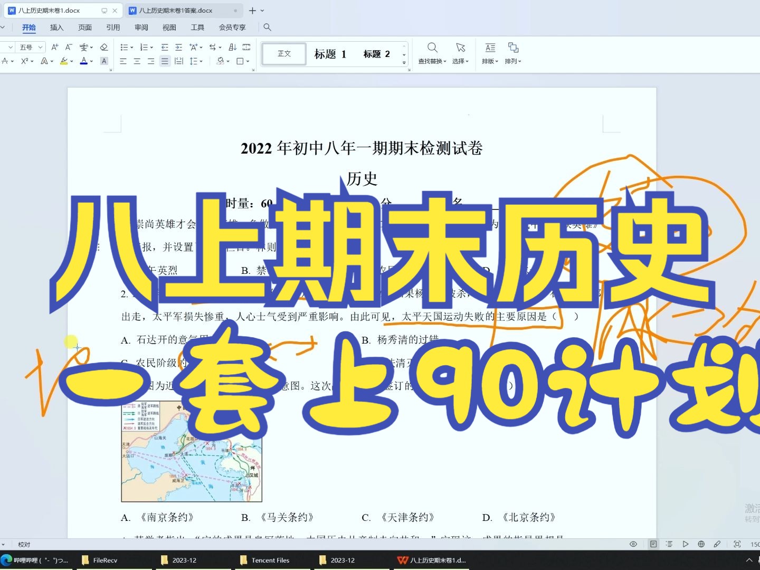Click reading mode play icon
The width and height of the screenshot is (760, 570).
(x=685, y=544)
